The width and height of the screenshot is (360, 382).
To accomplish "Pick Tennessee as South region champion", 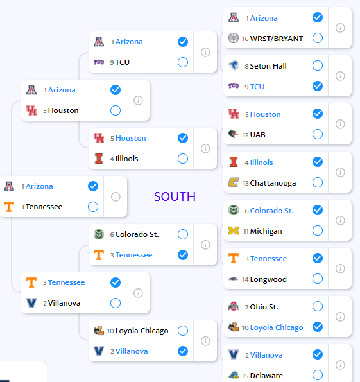I will coord(93,207).
